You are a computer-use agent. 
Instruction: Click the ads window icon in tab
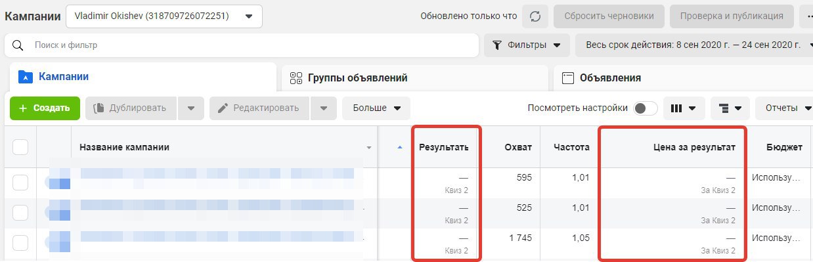coord(568,78)
